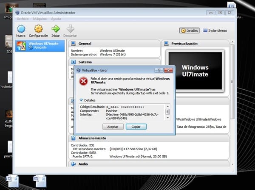Screen dimensions: 255x190
Task: Click the Sistema section header
Action: [x=114, y=62]
